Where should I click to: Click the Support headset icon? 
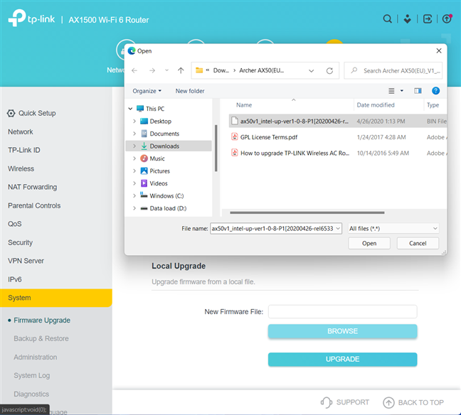point(326,402)
